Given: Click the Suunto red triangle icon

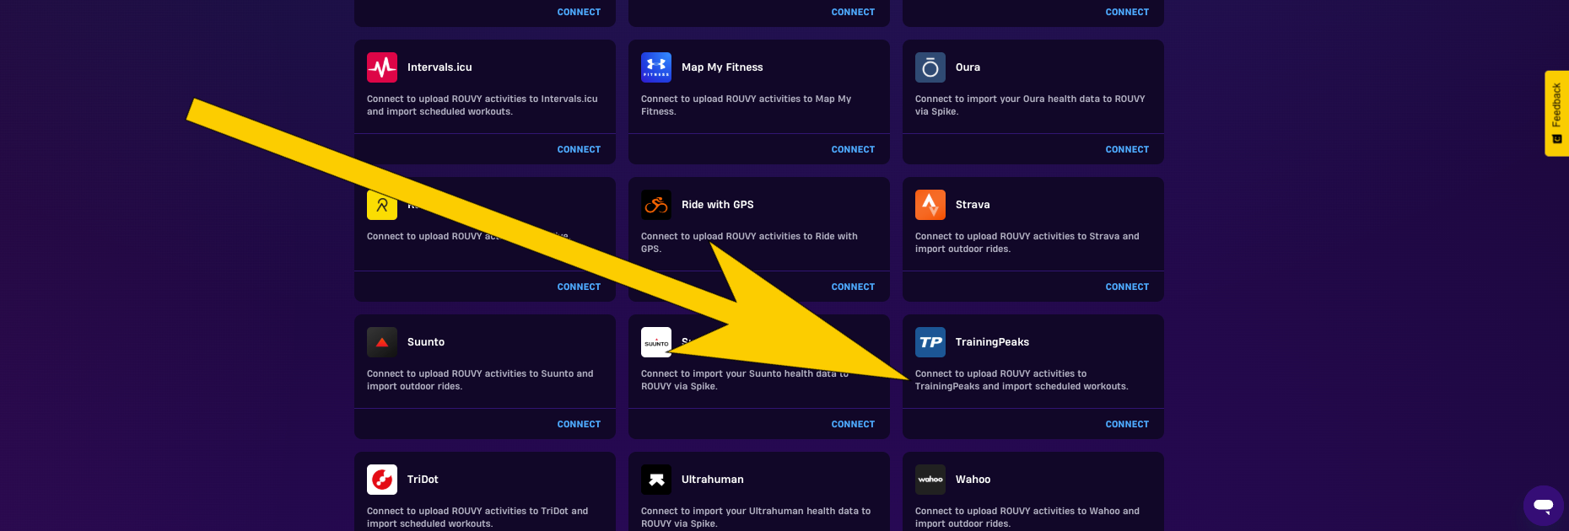Looking at the screenshot, I should click(382, 342).
